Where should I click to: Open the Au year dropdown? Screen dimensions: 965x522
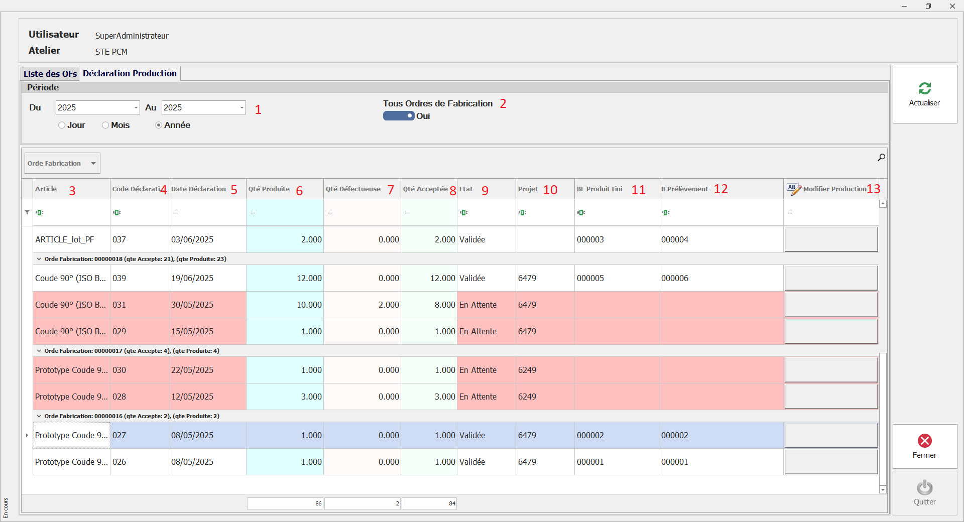(242, 108)
